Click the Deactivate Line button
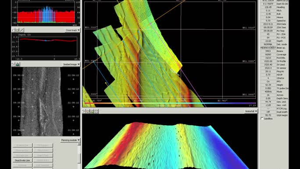The image size is (300, 169). click(x=22, y=160)
